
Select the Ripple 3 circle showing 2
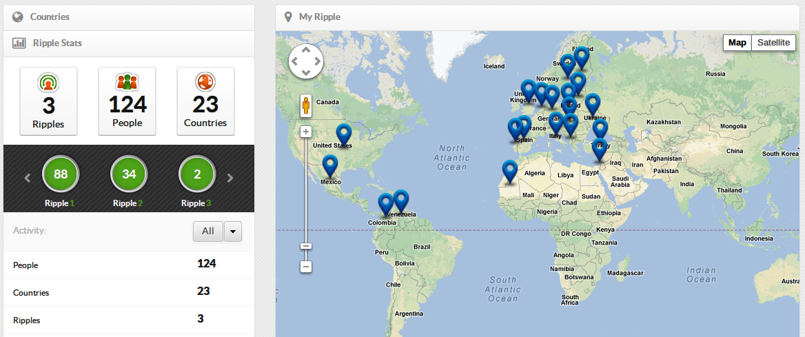coord(197,174)
